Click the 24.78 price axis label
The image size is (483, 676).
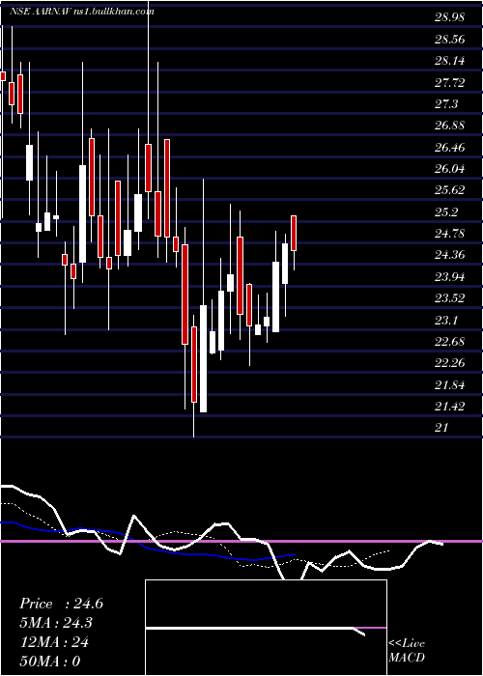coord(449,234)
